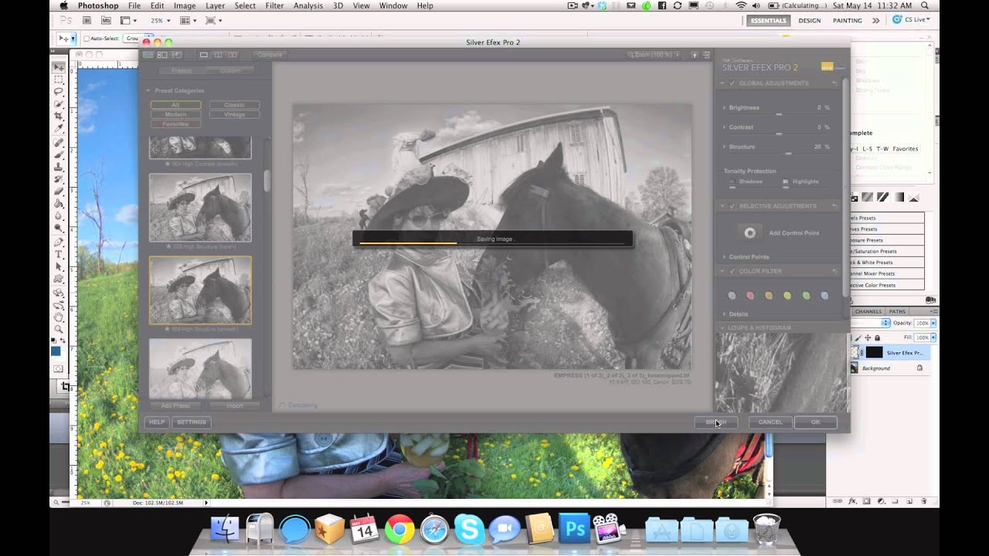
Task: Select the Move tool in Photoshop's toolbox
Action: [x=59, y=67]
